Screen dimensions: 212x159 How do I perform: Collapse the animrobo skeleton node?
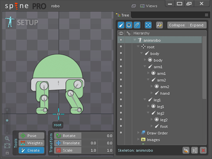[135, 40]
